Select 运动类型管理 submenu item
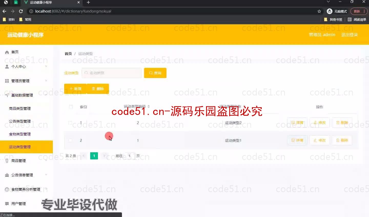The width and height of the screenshot is (369, 217). click(26, 147)
